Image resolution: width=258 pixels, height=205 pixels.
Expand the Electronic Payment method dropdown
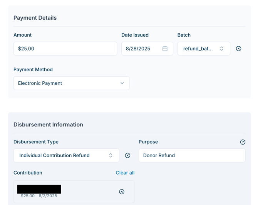[x=71, y=83]
